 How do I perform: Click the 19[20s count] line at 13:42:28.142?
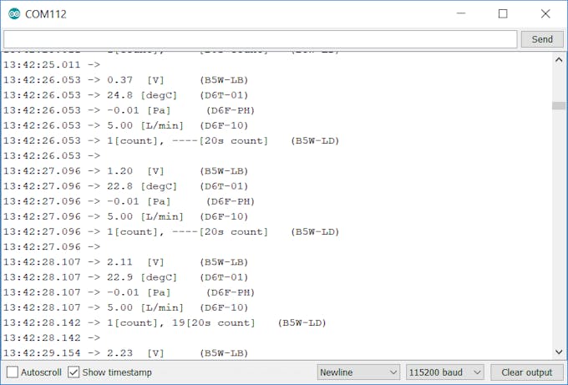coord(165,322)
